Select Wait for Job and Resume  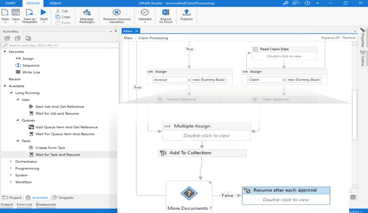pos(54,113)
